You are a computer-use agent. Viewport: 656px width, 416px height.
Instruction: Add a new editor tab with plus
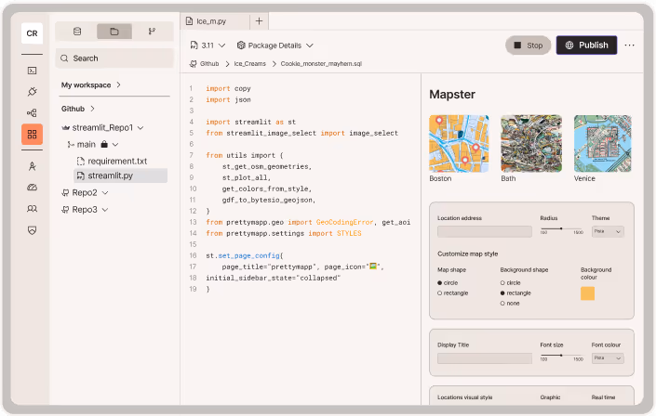point(259,20)
